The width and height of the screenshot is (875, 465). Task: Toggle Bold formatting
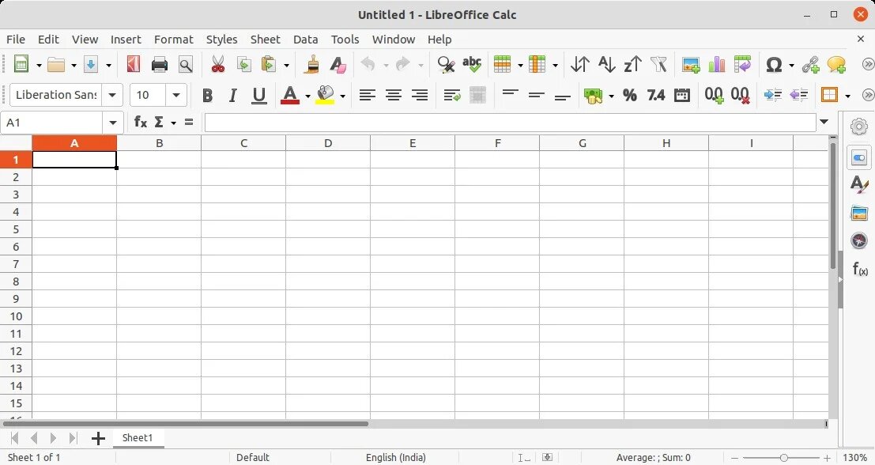(x=207, y=96)
